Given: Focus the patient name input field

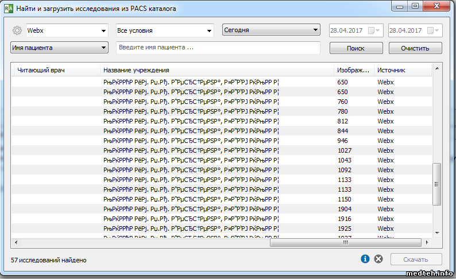Looking at the screenshot, I should click(x=218, y=48).
